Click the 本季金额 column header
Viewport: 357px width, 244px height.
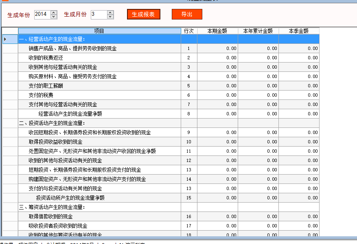tap(299, 31)
